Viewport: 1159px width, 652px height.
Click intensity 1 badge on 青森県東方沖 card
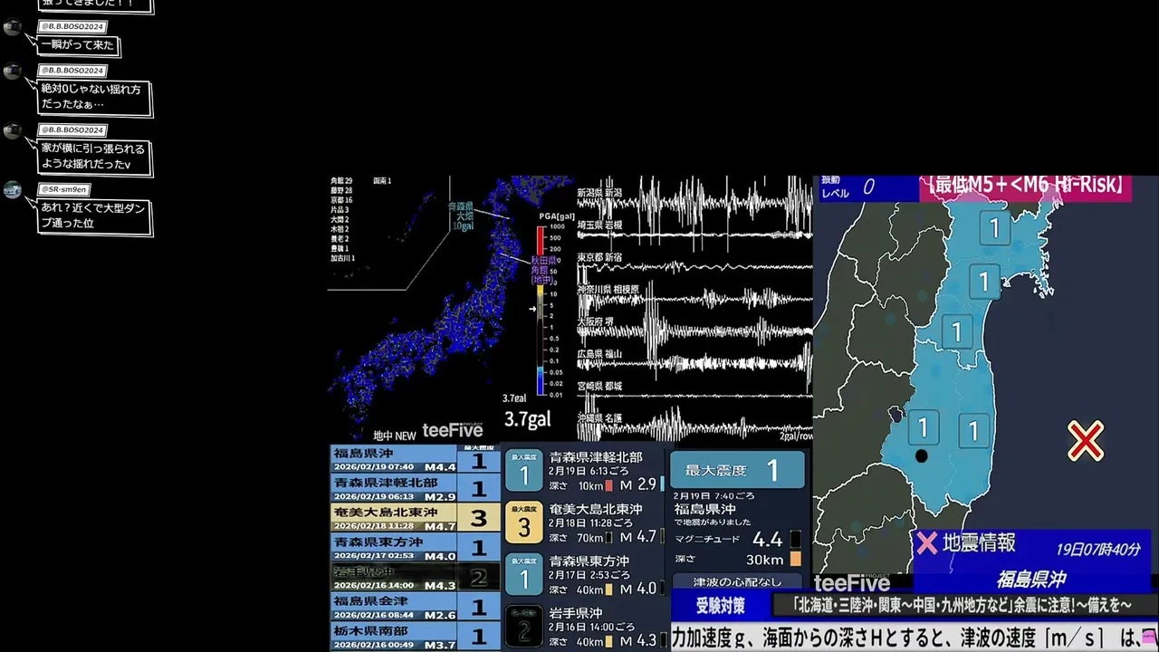(x=524, y=574)
